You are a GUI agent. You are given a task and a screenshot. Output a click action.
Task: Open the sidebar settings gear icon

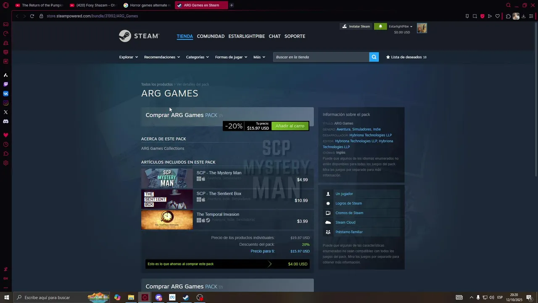tap(5, 163)
